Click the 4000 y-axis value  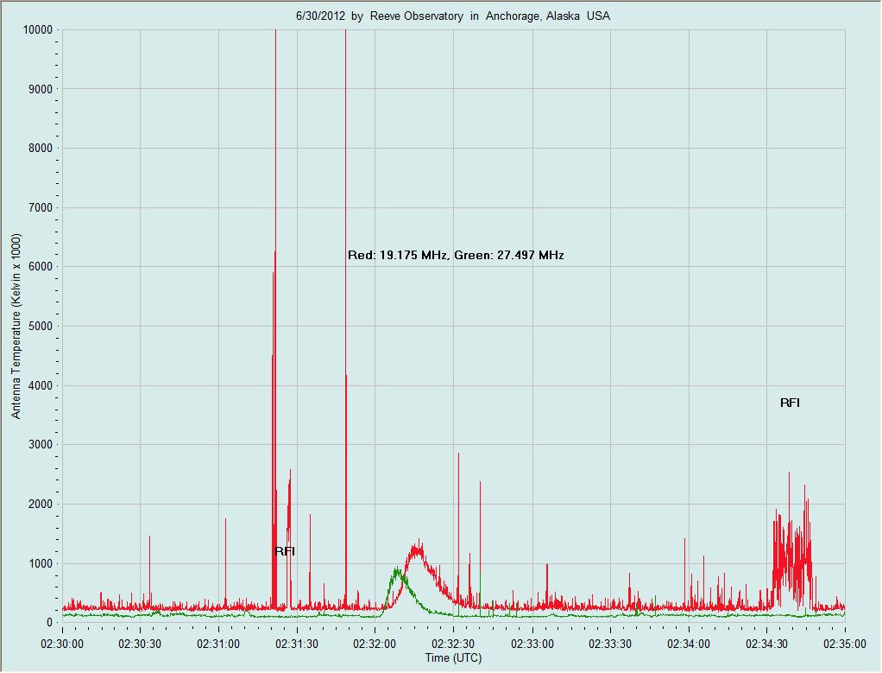click(x=41, y=386)
